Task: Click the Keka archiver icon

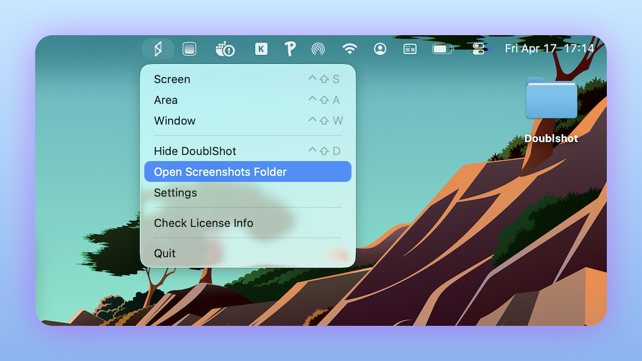Action: 260,49
